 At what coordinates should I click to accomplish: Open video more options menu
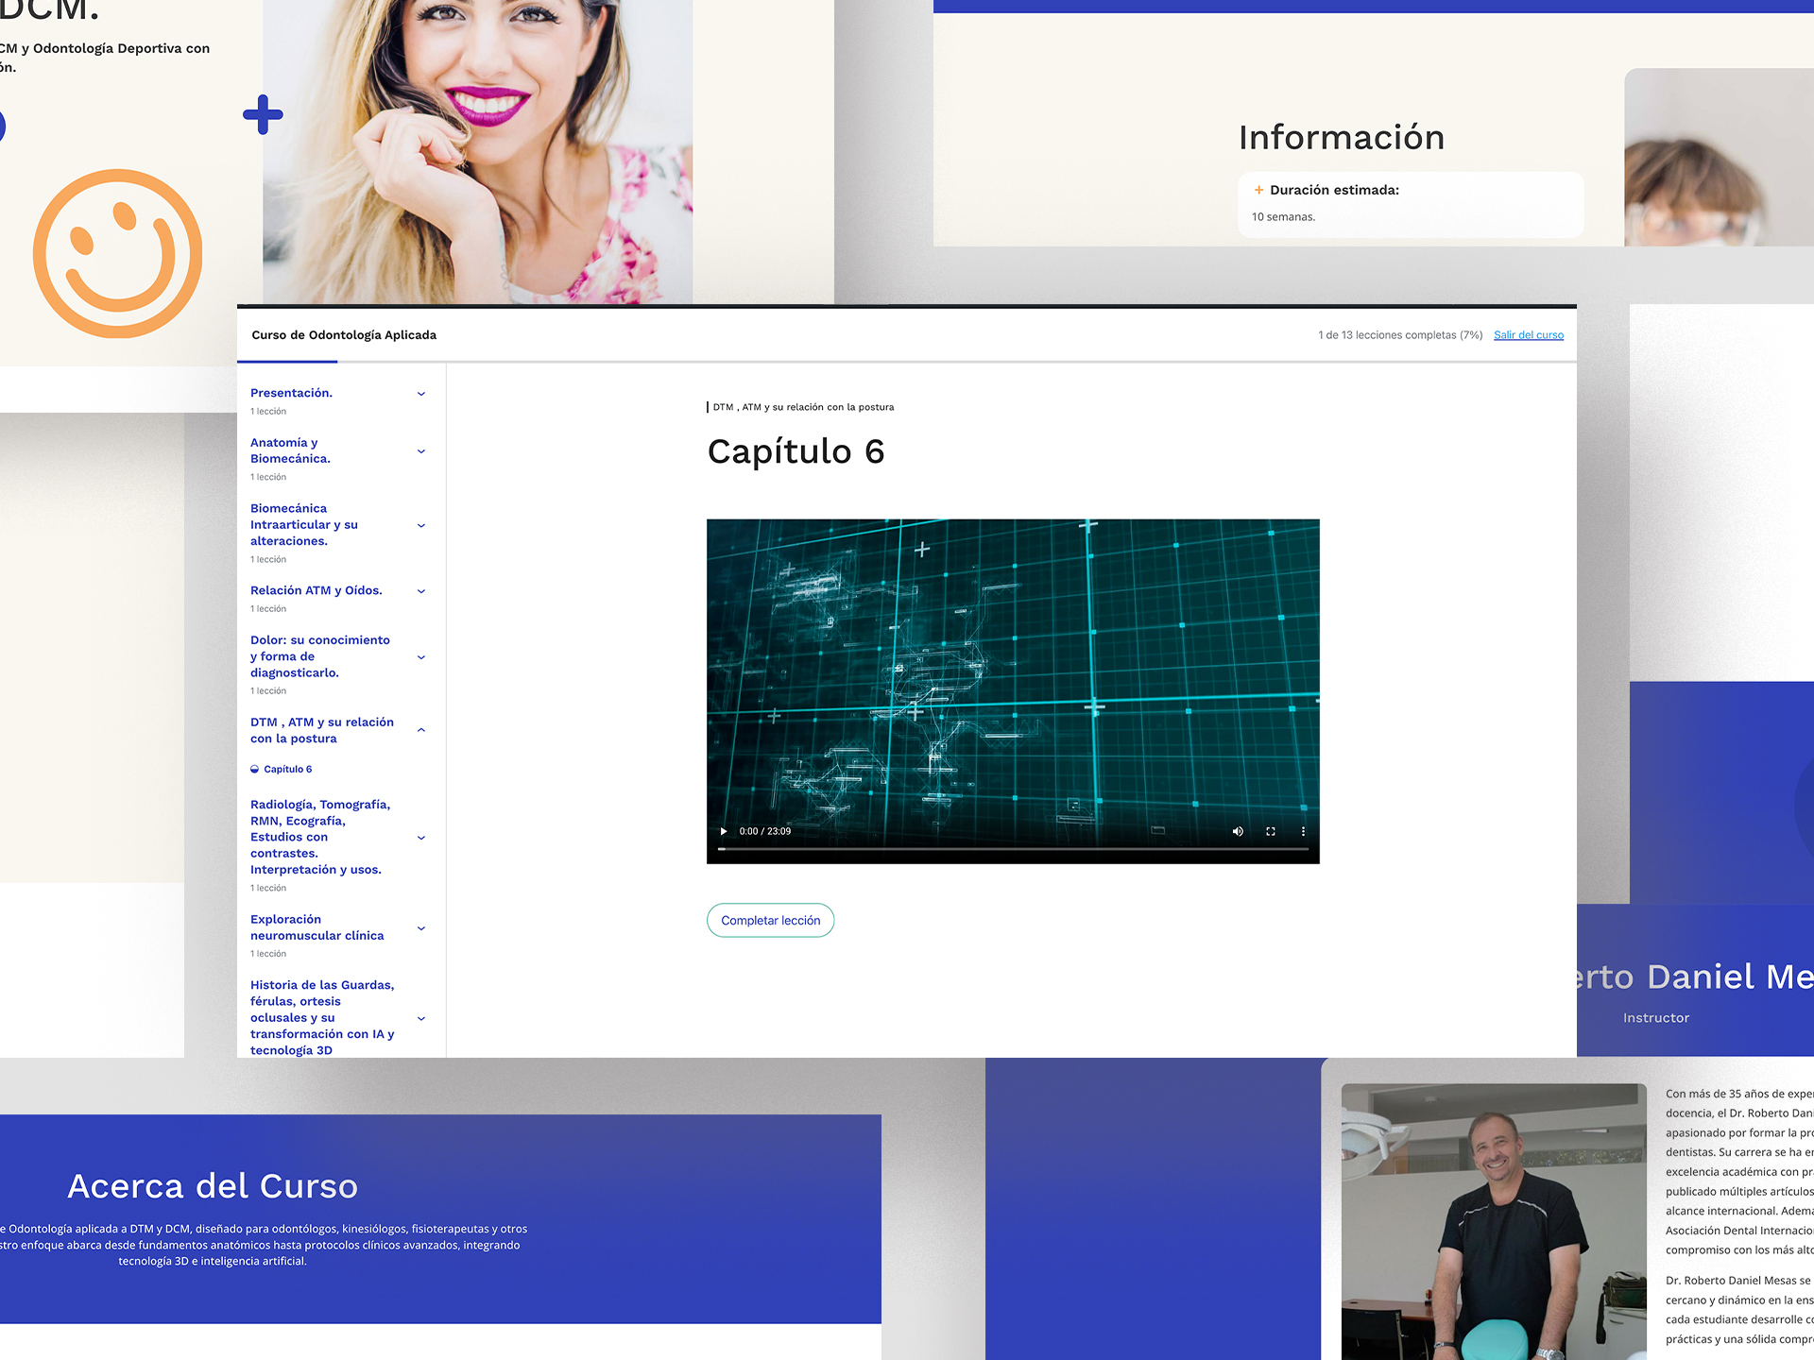click(1303, 831)
